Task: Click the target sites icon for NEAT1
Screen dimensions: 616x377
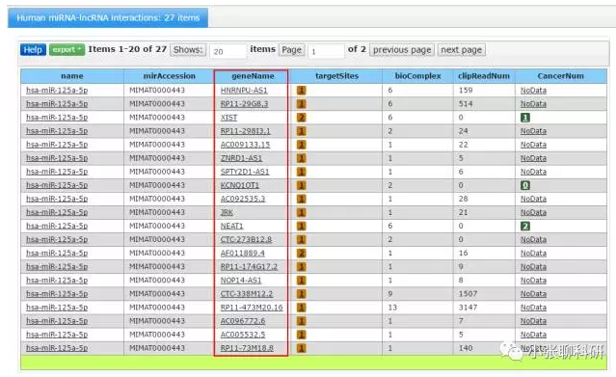Action: [x=302, y=226]
